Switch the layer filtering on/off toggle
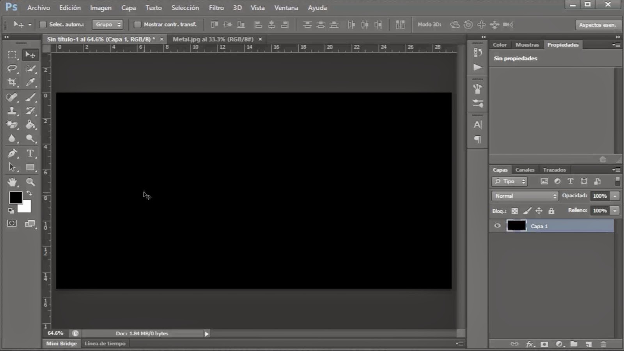624x351 pixels. pos(617,181)
